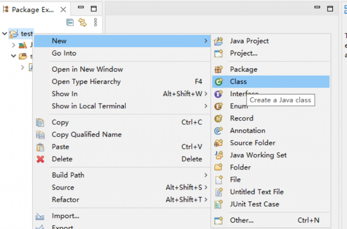Viewport: 347px width, 229px height.
Task: Open the Package Explorer view menu dots
Action: coord(95,23)
